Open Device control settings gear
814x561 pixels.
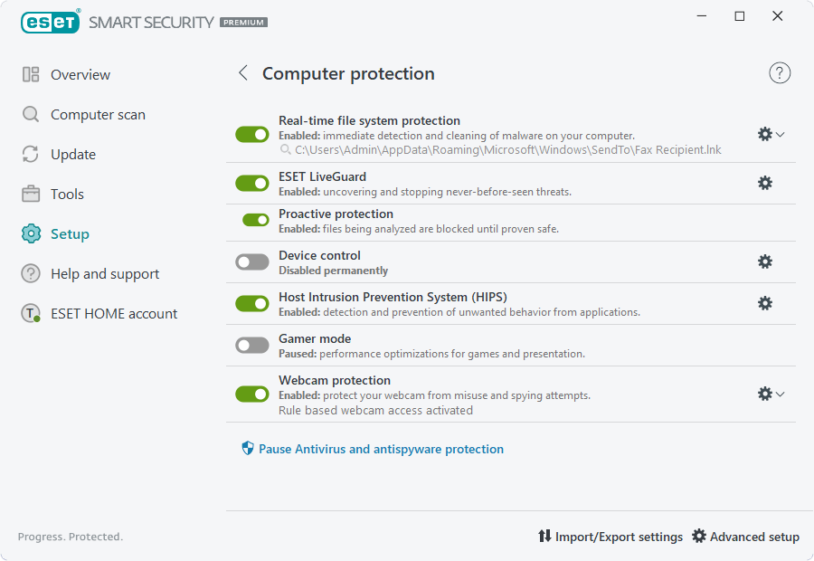[x=765, y=261]
